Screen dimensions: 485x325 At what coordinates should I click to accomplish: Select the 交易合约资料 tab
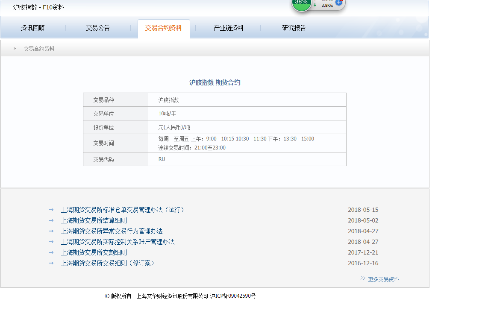click(x=163, y=28)
